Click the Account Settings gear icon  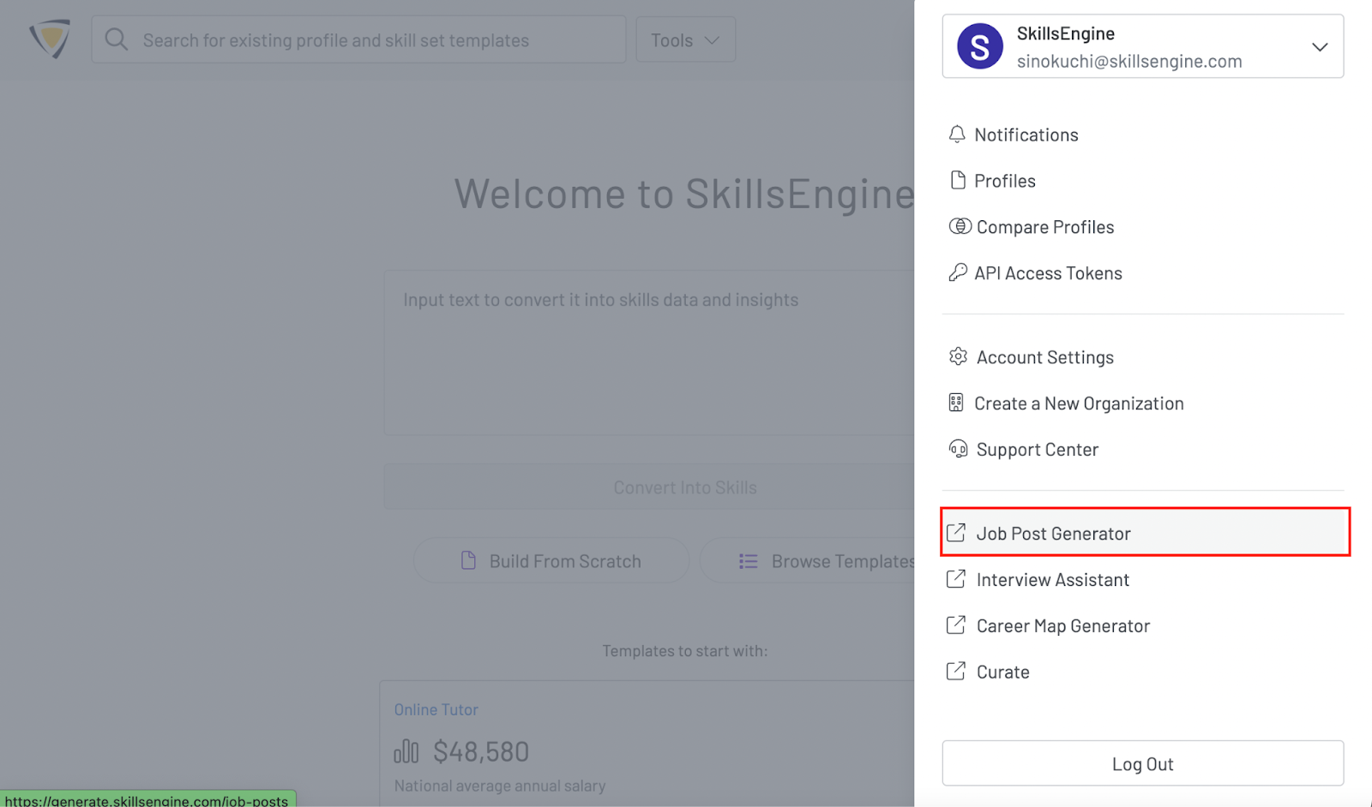(958, 357)
